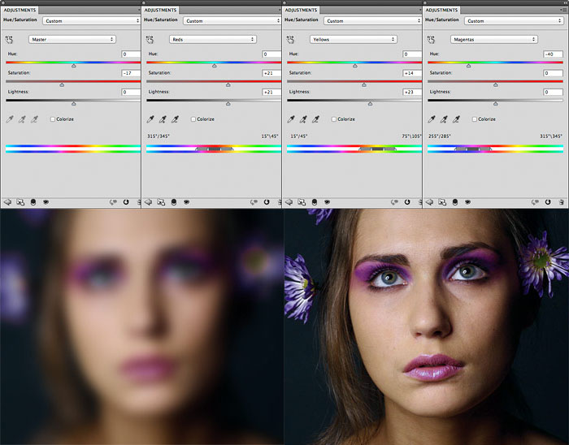Select the eyedropper tool in the Reds panel
This screenshot has width=569, height=445.
(151, 119)
